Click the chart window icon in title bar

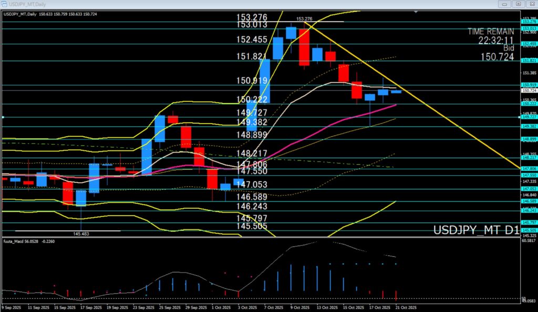tap(4, 4)
